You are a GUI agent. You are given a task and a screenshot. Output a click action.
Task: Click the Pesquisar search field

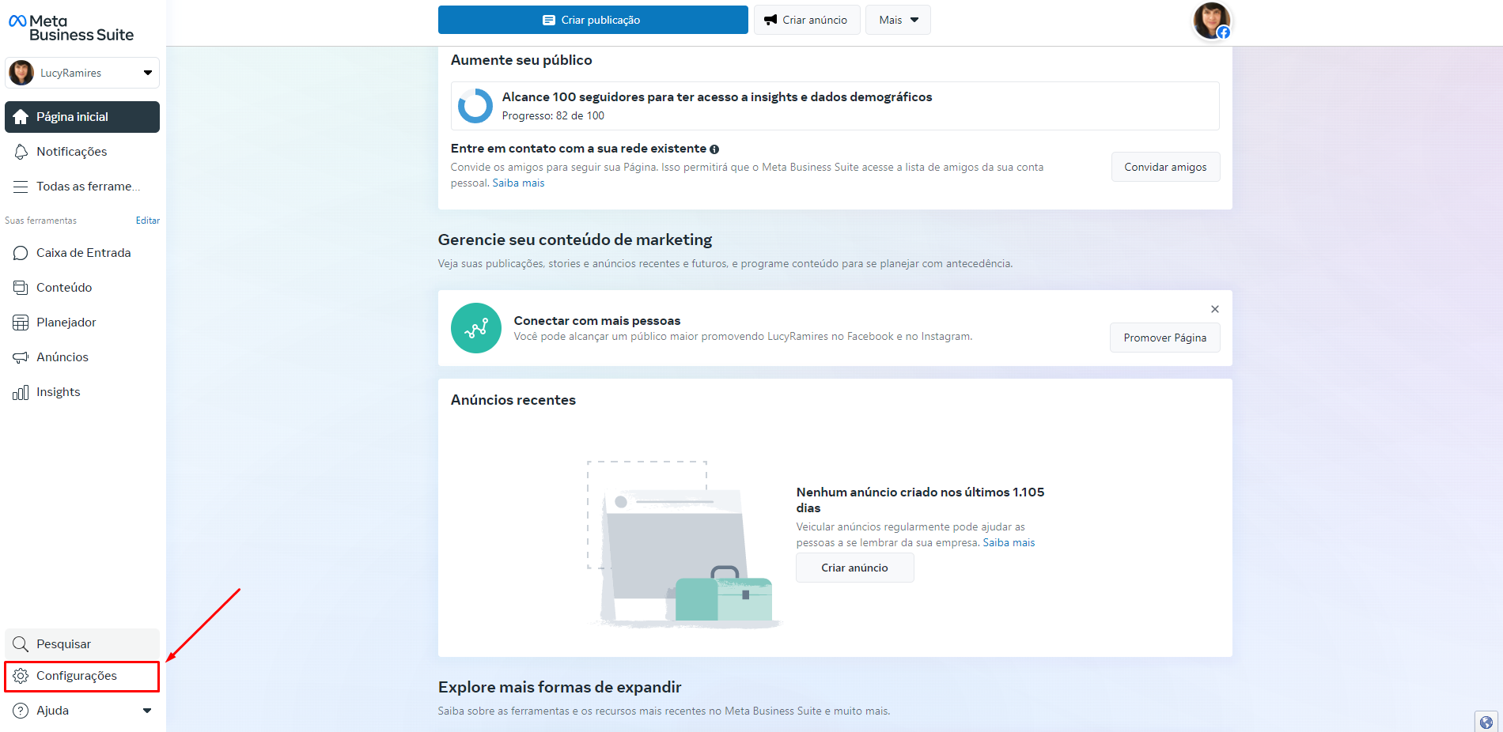(82, 644)
